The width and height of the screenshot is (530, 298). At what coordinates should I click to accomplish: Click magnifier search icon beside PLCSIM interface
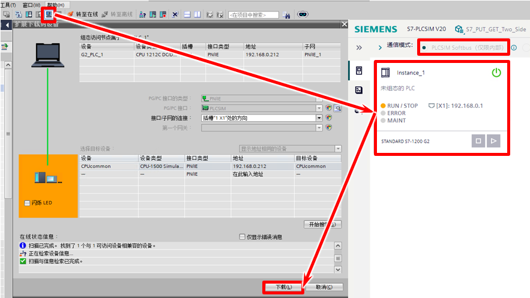point(337,108)
